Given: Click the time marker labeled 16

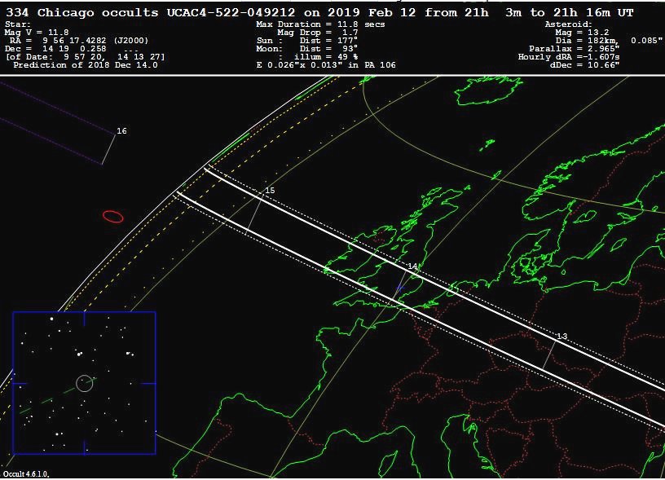Looking at the screenshot, I should [x=121, y=131].
